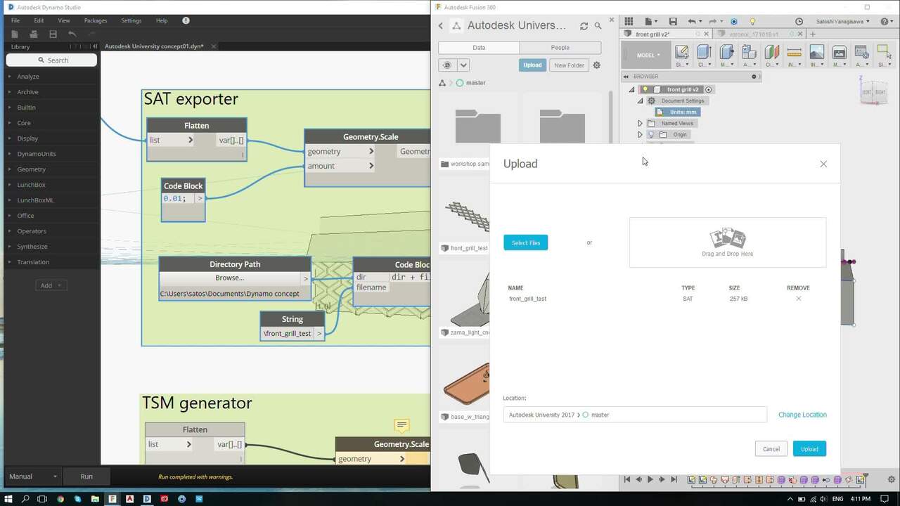
Task: Click Select Files in Upload dialog
Action: 526,242
